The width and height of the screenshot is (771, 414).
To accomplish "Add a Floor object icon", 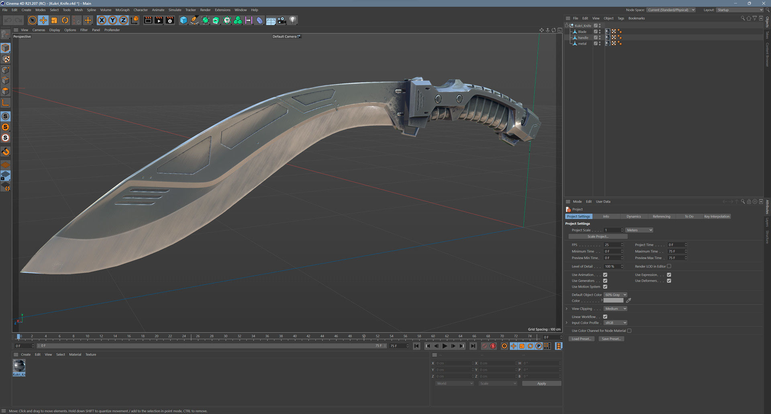I will pyautogui.click(x=271, y=20).
